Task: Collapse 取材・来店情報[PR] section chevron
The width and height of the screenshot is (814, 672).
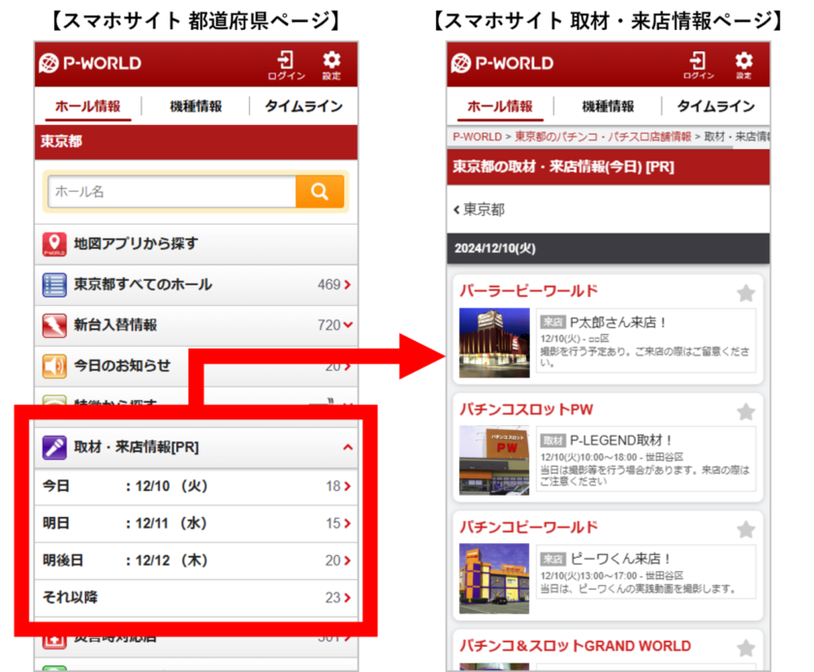Action: point(348,447)
